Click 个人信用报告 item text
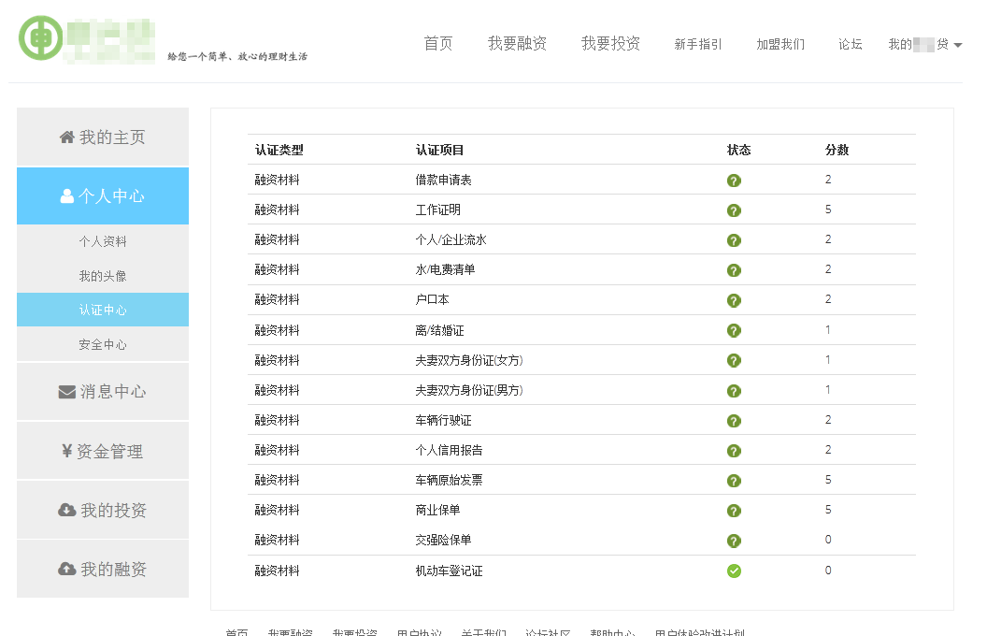Viewport: 987px width, 636px height. (x=449, y=450)
